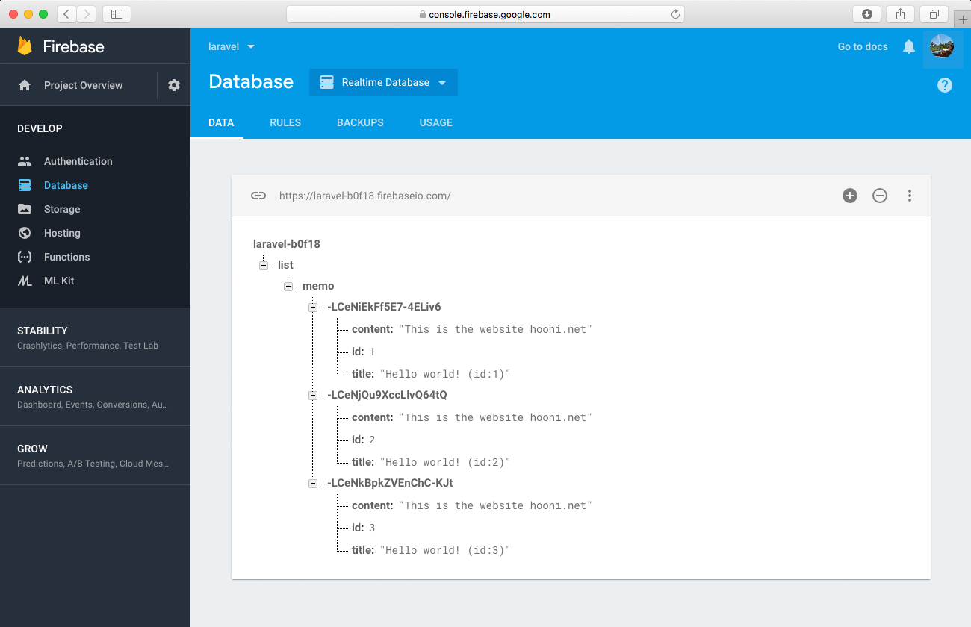The width and height of the screenshot is (971, 627).
Task: Expand the ANALYTICS section
Action: [95, 396]
